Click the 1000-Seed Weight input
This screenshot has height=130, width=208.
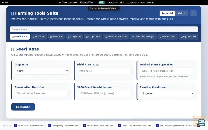point(104,93)
